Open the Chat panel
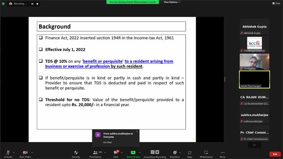Viewport: 283px width, 159px height. (116, 154)
